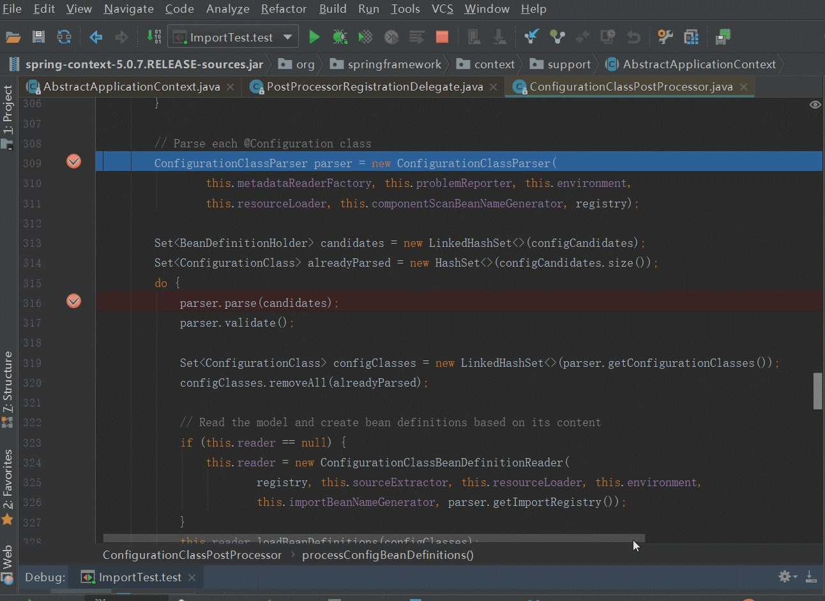
Task: Open the Project tool window sidebar
Action: click(8, 117)
